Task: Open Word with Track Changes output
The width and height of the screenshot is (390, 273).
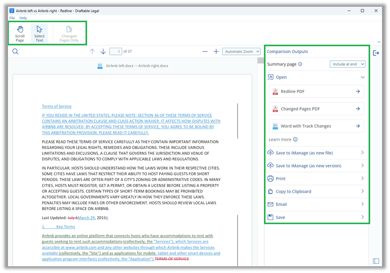Action: point(316,126)
